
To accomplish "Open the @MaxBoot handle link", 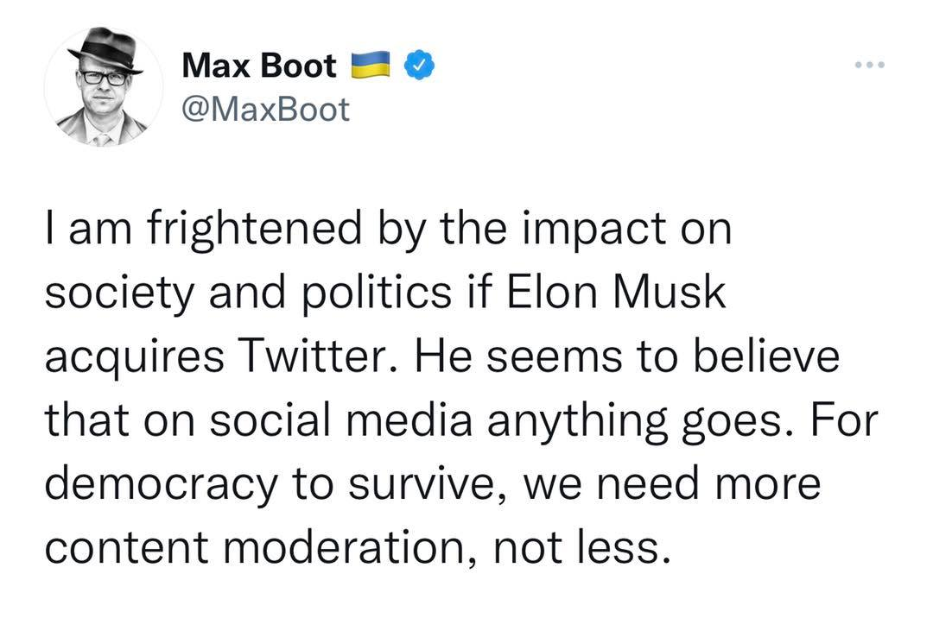I will (x=266, y=110).
